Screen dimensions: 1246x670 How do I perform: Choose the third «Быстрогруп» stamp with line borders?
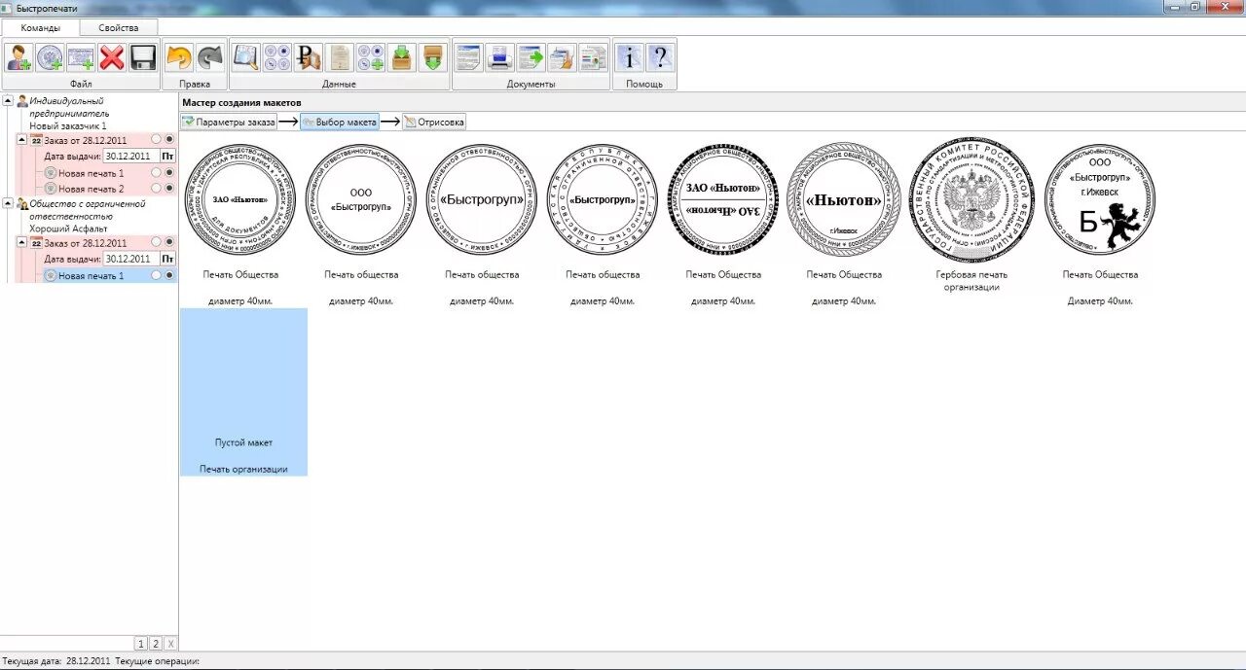click(482, 199)
